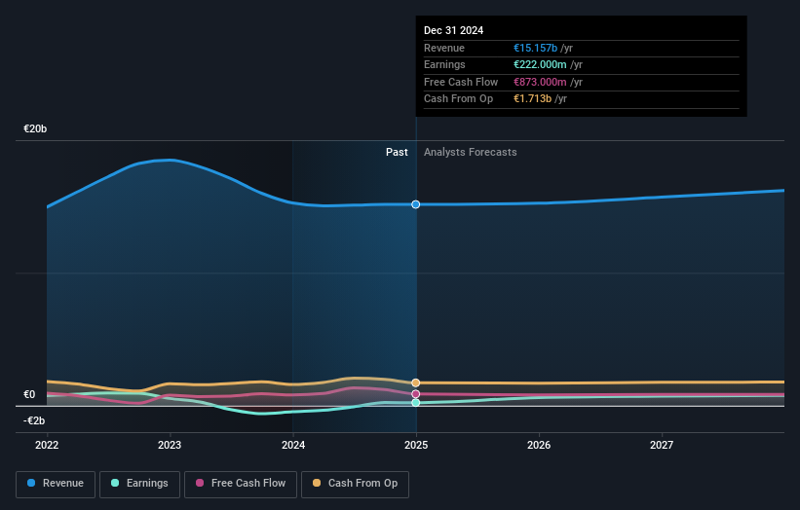Screen dimensions: 800x510
Task: Click the Past section label
Action: click(x=397, y=152)
